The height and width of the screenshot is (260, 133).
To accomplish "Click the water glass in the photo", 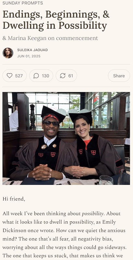I will (106, 180).
